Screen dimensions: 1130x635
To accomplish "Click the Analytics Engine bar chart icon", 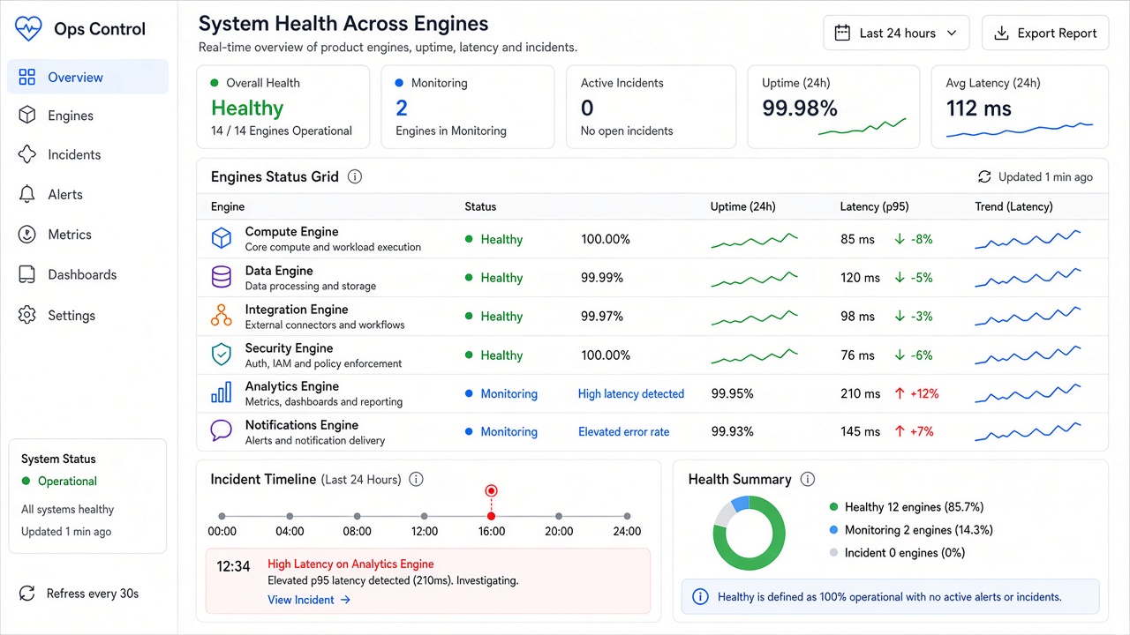I will pos(221,392).
